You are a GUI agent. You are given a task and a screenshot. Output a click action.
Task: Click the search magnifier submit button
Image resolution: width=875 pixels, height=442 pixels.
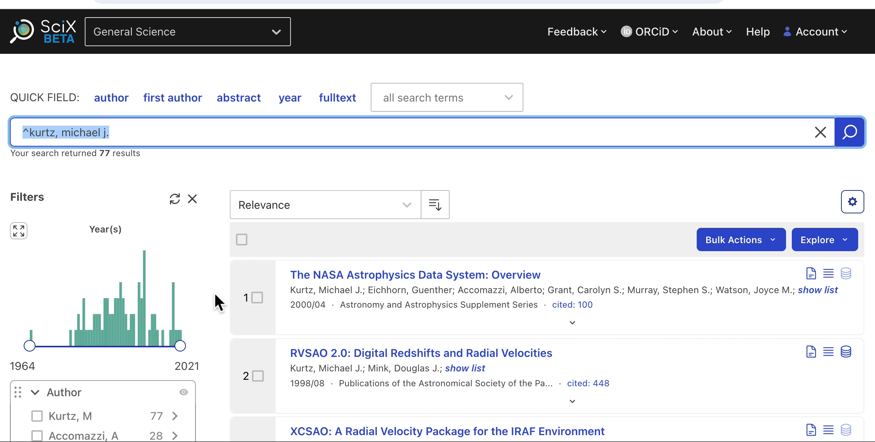(849, 132)
